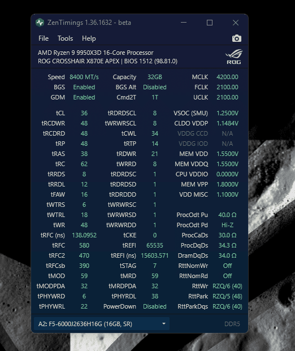Viewport: 295px width, 351px height.
Task: Click the DramDqDs value 34.0 Ω
Action: tap(227, 255)
